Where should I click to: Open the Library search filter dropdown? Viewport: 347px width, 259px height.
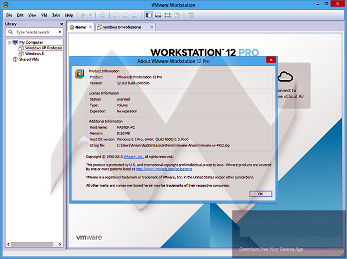[60, 32]
